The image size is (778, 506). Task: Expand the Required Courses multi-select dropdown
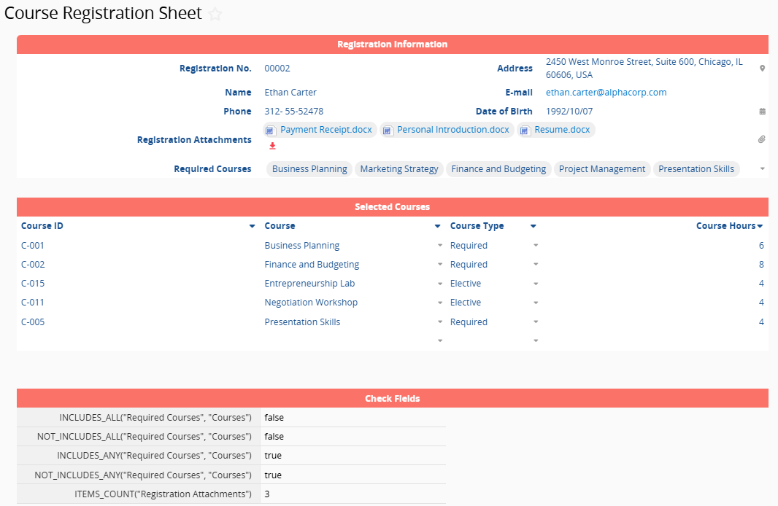[762, 169]
